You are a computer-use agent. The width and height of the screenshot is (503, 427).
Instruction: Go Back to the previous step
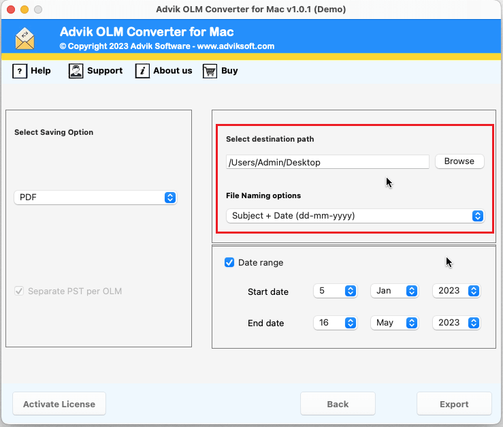point(338,404)
